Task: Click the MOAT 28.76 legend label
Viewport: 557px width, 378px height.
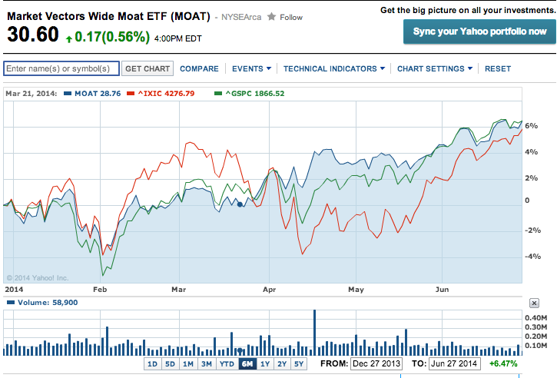Action: [x=98, y=94]
